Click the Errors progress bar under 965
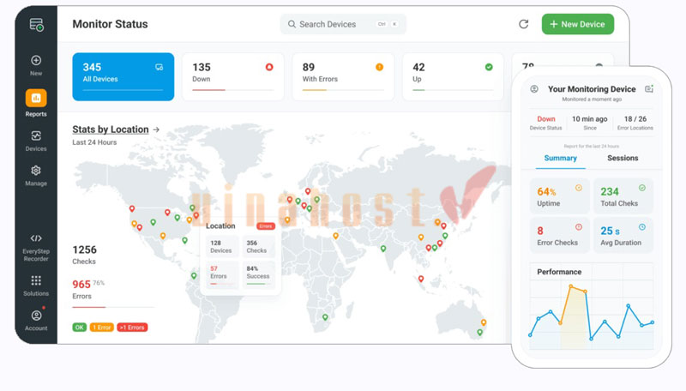Screen dimensions: 686x391 (x=114, y=307)
